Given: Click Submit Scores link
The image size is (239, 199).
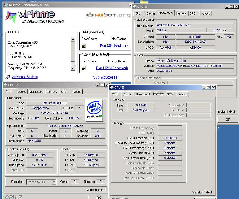Looking at the screenshot, I should point(105,77).
